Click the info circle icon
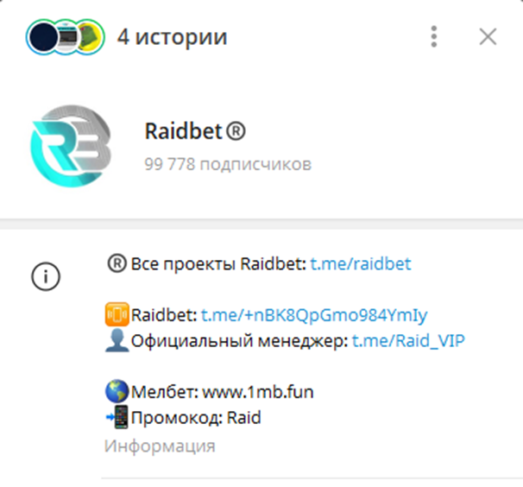This screenshot has width=523, height=487. (46, 276)
